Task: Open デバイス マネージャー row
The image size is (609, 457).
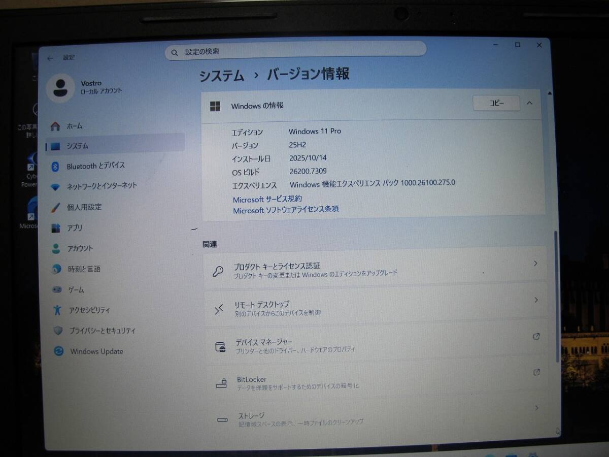Action: tap(376, 345)
